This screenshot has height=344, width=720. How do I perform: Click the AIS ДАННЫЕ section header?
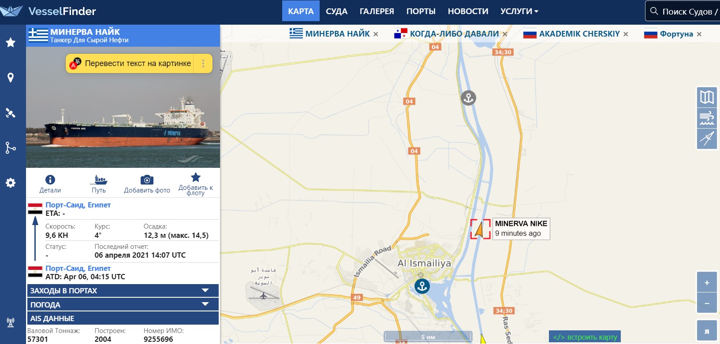pos(123,318)
